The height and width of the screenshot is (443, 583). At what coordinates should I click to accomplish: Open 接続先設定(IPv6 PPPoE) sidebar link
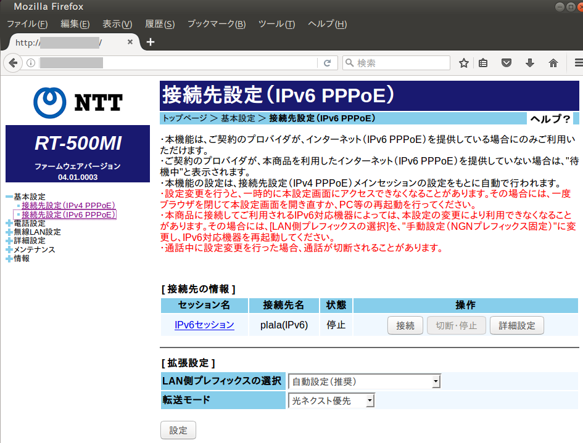(68, 214)
